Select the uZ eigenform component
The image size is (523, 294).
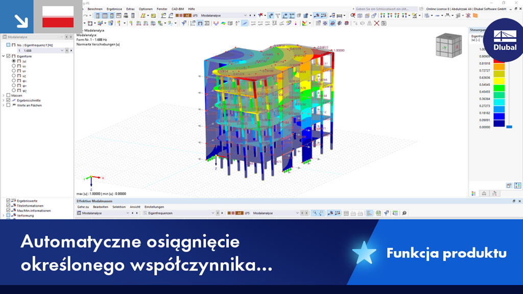click(13, 75)
